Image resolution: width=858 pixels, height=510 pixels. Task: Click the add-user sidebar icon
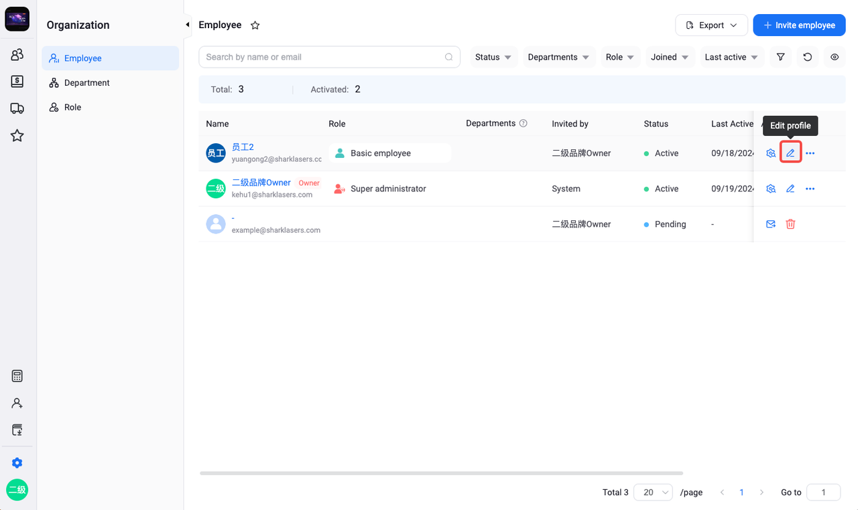(17, 403)
